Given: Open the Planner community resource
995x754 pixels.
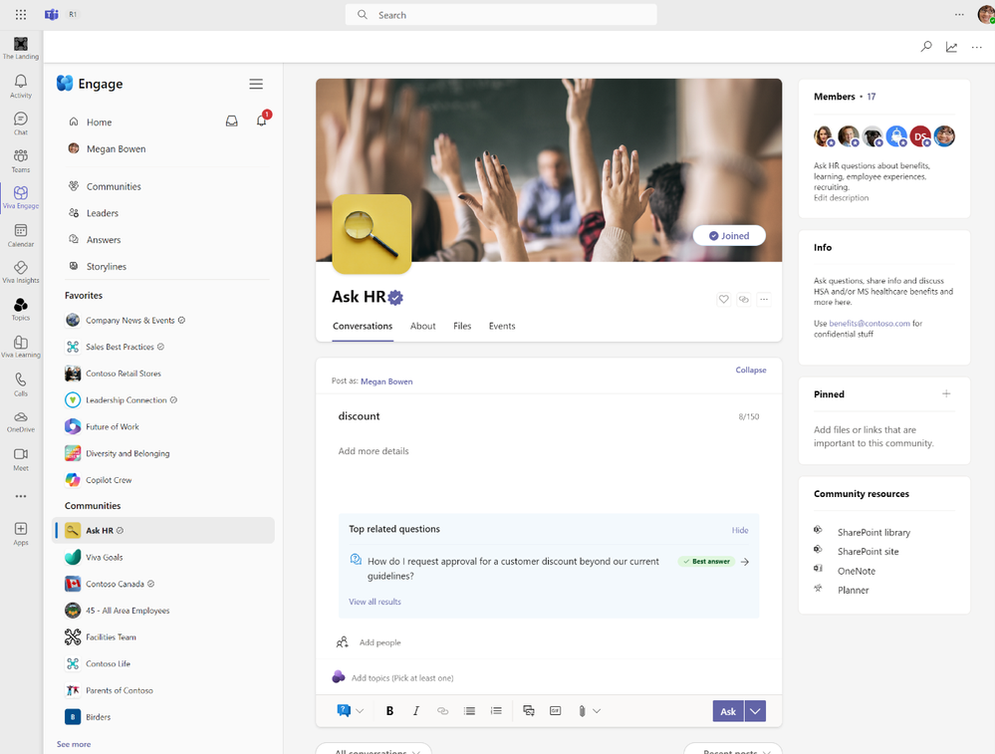Looking at the screenshot, I should (853, 590).
